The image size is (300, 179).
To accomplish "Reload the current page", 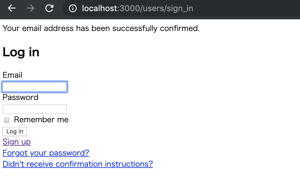I will [x=49, y=8].
